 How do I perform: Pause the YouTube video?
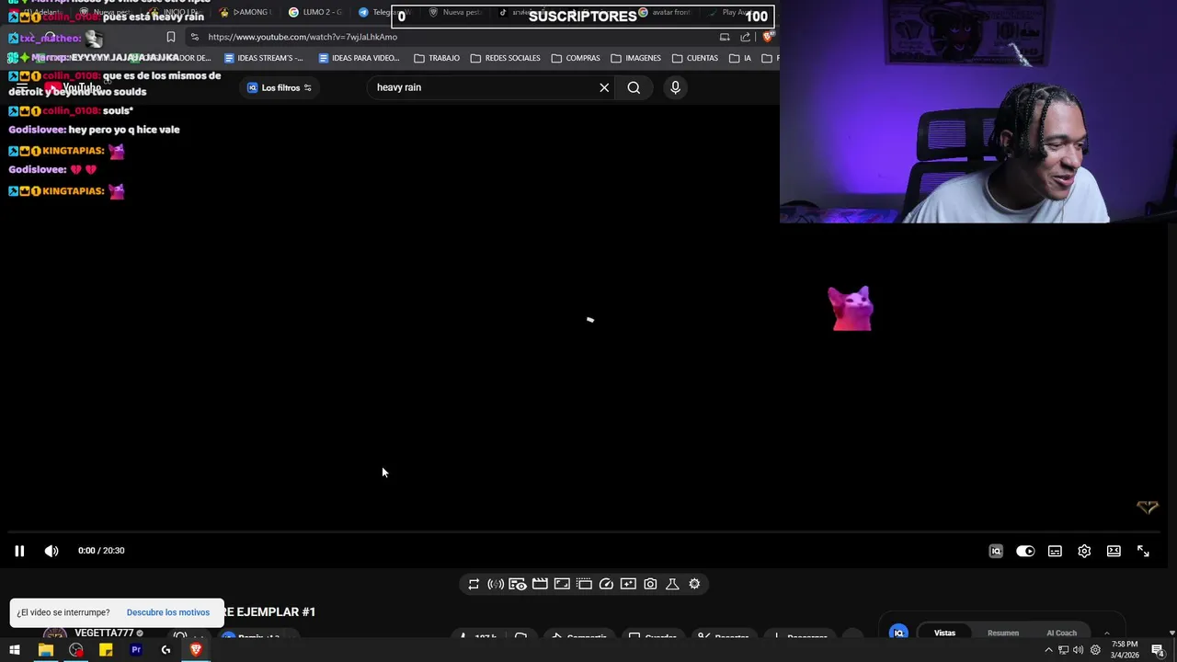click(x=18, y=551)
